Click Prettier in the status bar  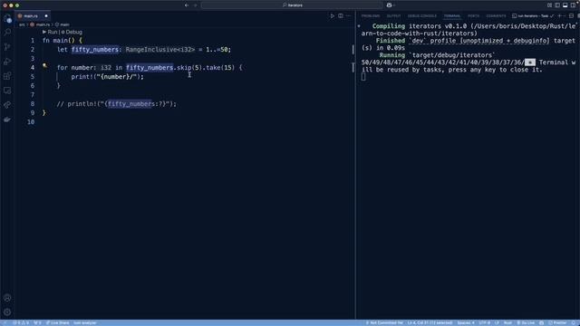click(x=558, y=322)
